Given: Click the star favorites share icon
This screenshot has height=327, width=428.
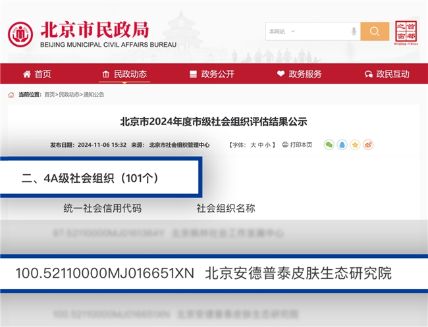Looking at the screenshot, I should coord(355,145).
